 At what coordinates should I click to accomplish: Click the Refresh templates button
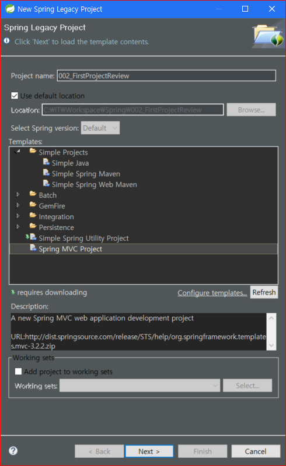coord(264,292)
